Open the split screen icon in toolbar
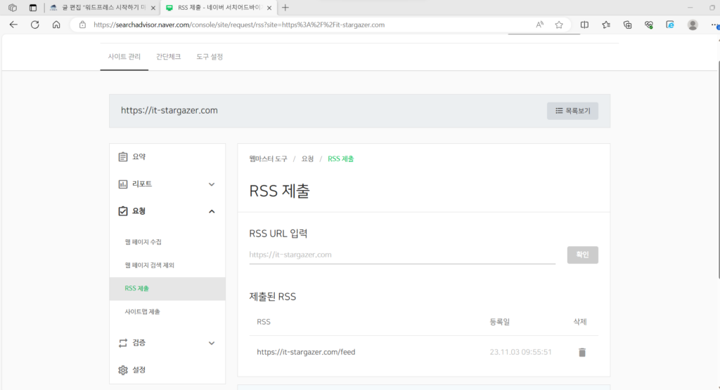 (x=584, y=25)
